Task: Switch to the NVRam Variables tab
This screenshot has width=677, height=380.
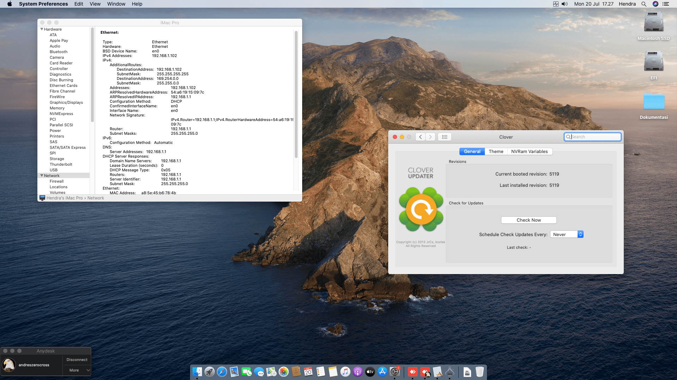Action: tap(530, 151)
